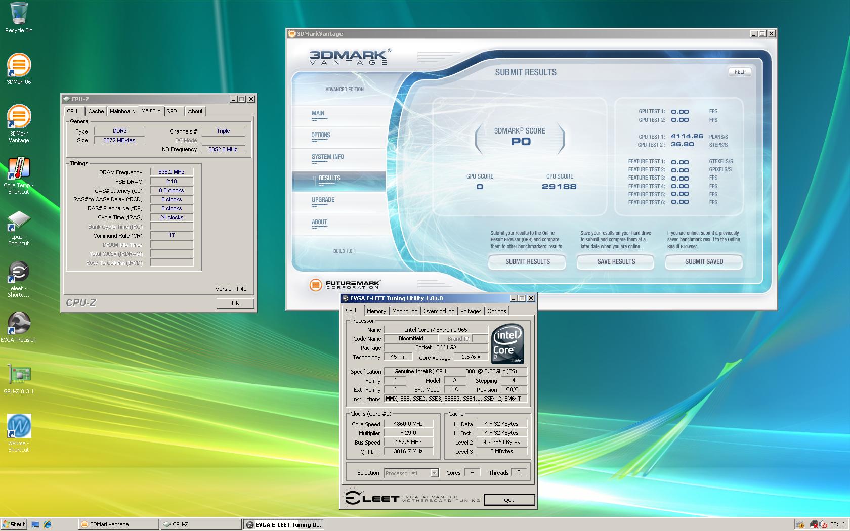Click the volume tray icon
This screenshot has height=531, width=850.
pyautogui.click(x=823, y=524)
